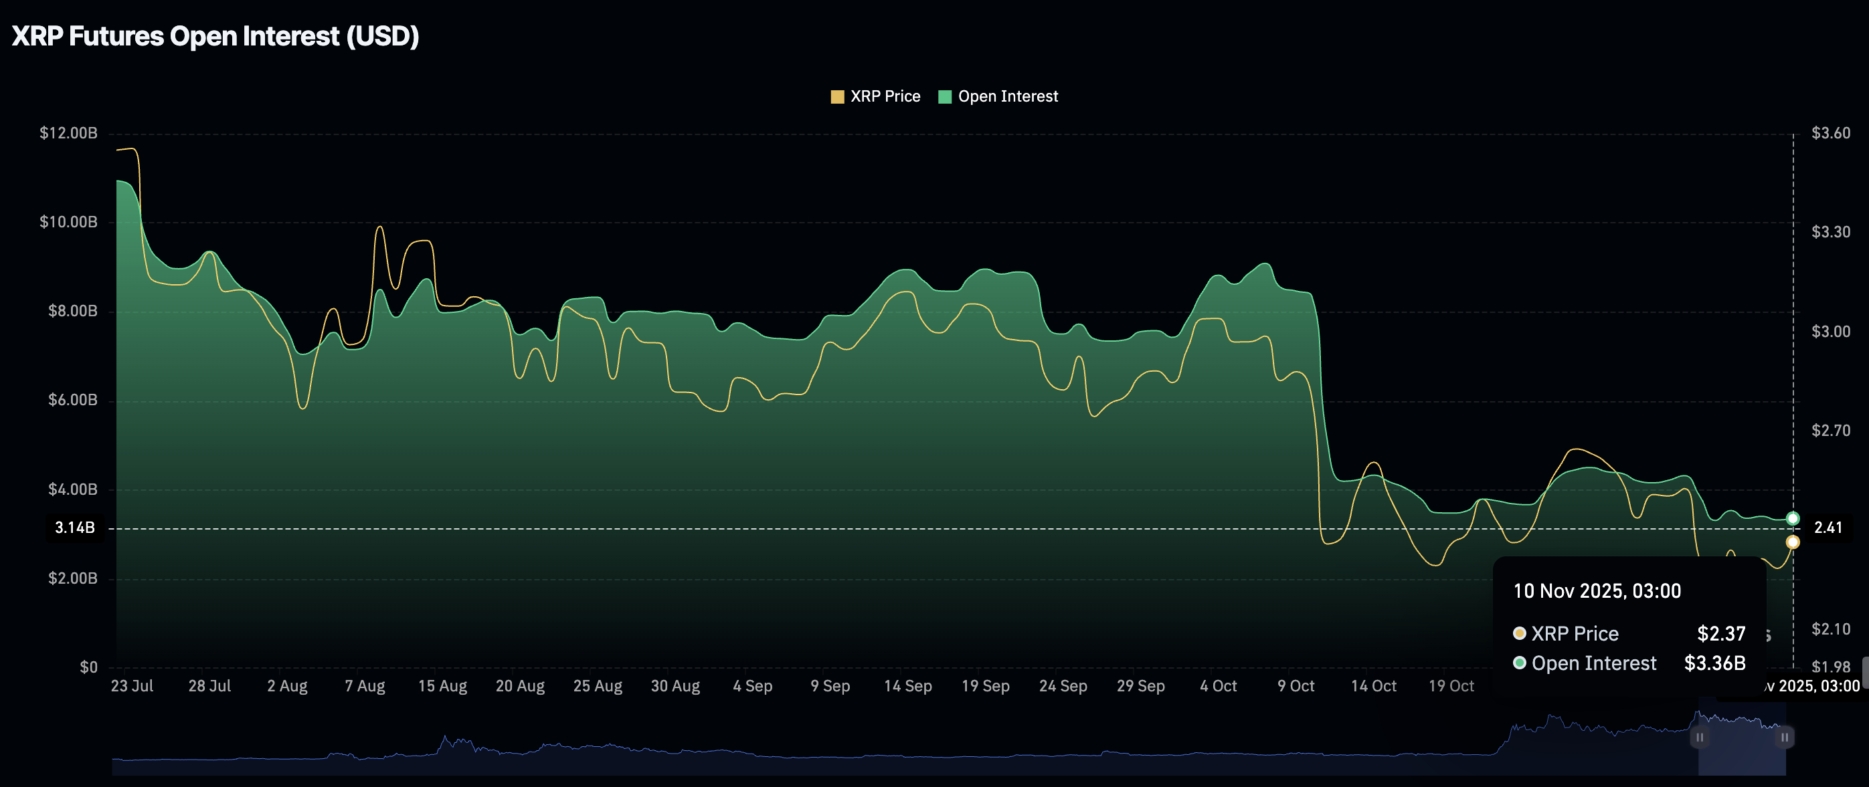Click the 2.41 price crosshair label
The width and height of the screenshot is (1869, 787).
coord(1828,528)
